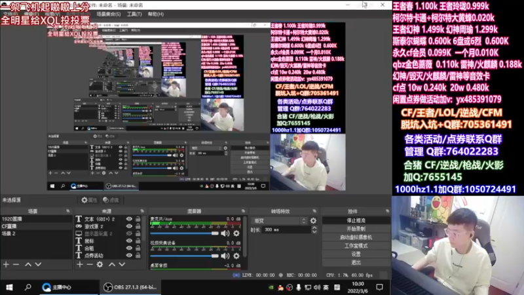Adjust 视频采集设备 volume slider
Image resolution: width=524 pixels, height=295 pixels.
184,256
